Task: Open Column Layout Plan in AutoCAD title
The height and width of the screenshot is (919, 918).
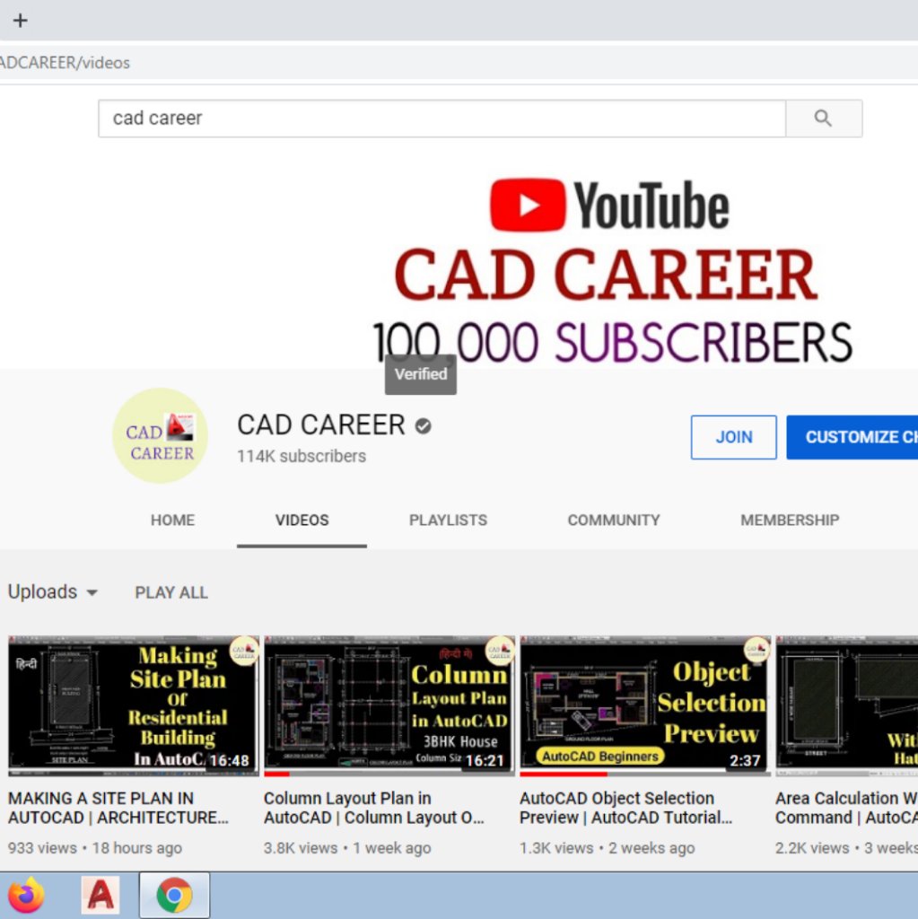Action: point(374,808)
